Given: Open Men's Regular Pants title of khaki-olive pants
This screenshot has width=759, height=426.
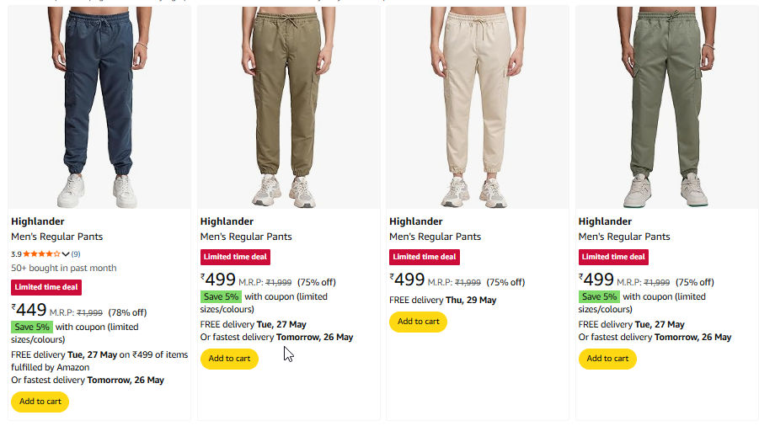Looking at the screenshot, I should 246,237.
